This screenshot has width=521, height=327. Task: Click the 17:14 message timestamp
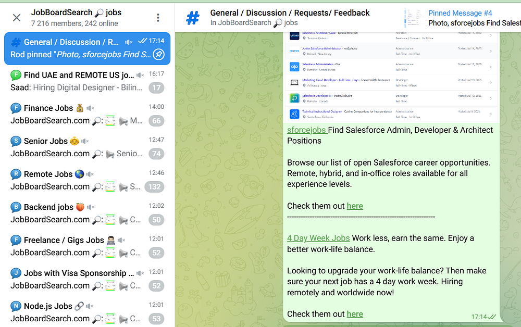point(479,317)
